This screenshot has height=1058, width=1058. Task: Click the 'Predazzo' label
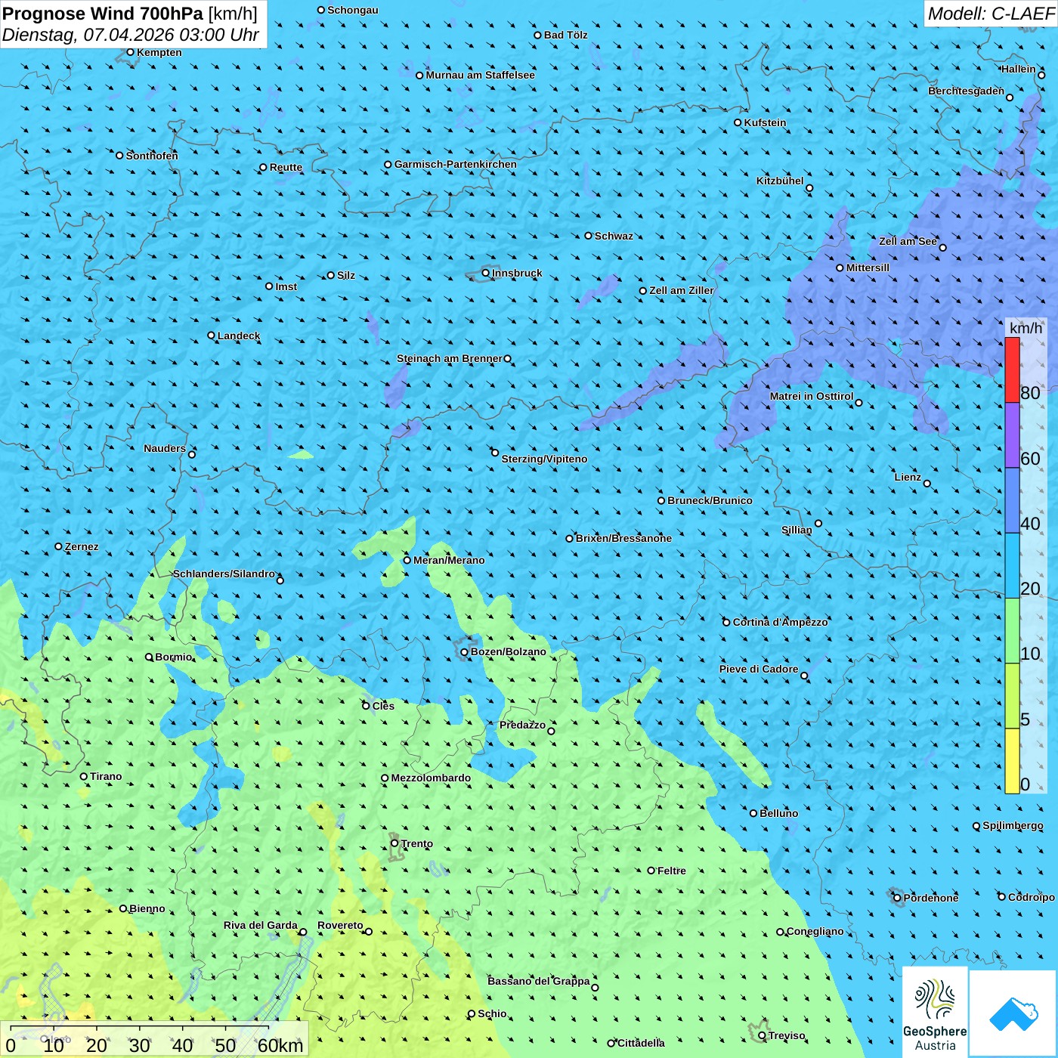coord(522,725)
